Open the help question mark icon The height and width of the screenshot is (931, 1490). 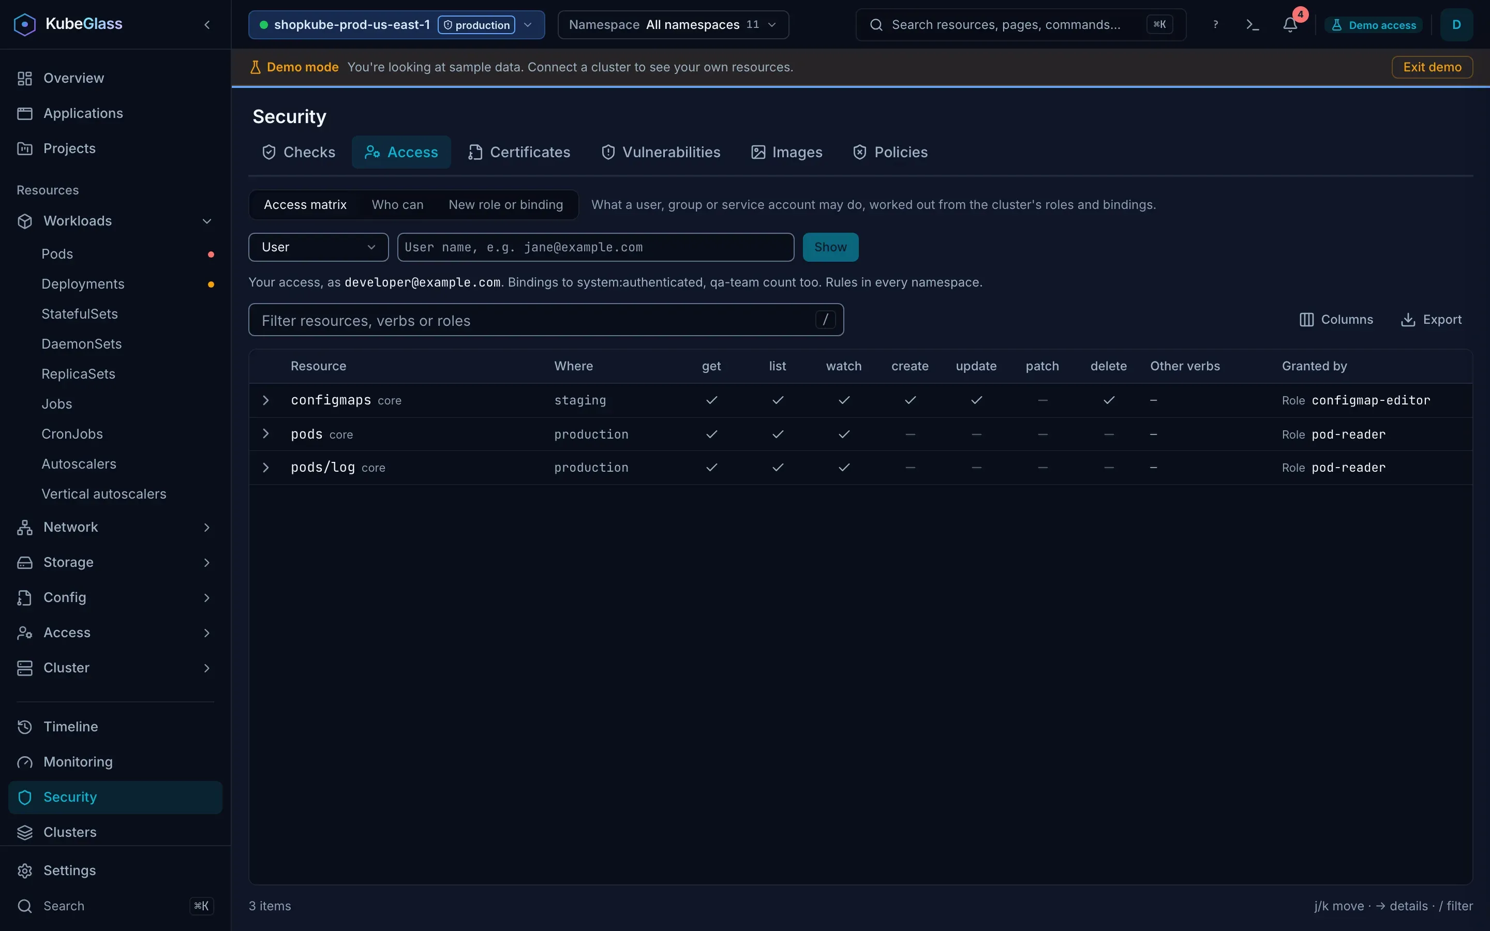click(1215, 25)
